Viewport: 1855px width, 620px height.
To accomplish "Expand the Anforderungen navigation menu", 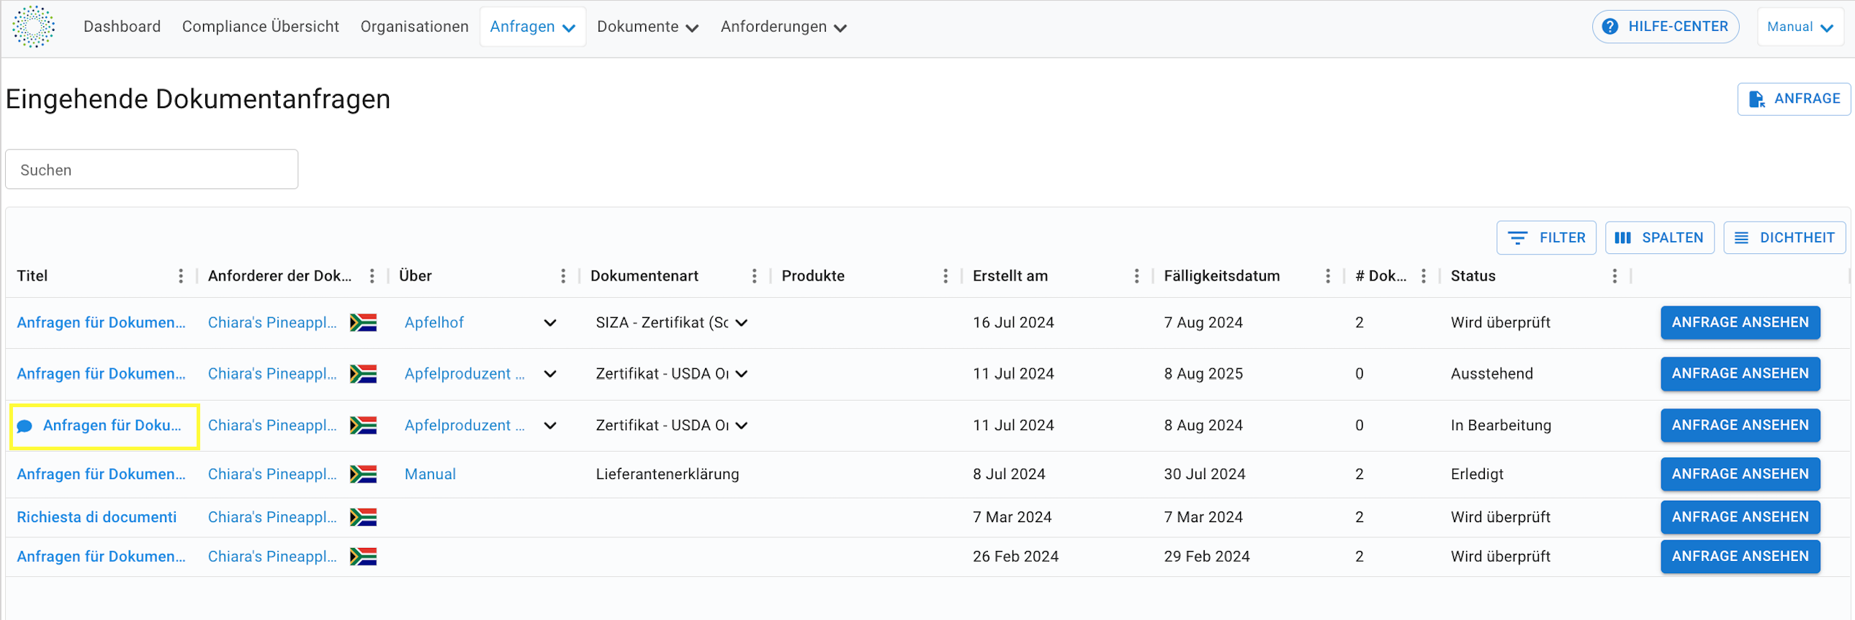I will (783, 27).
